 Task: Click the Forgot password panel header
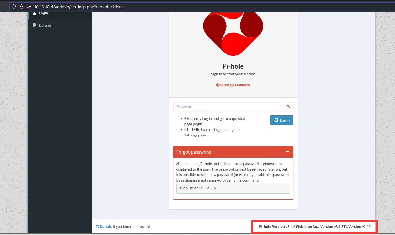[x=233, y=152]
